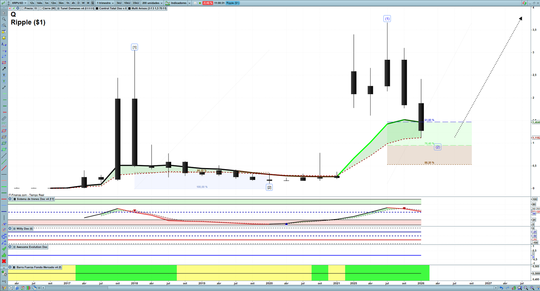Click the double-left chevron in bottom toolbar
Image resolution: width=540 pixels, height=291 pixels.
[x=39, y=288]
